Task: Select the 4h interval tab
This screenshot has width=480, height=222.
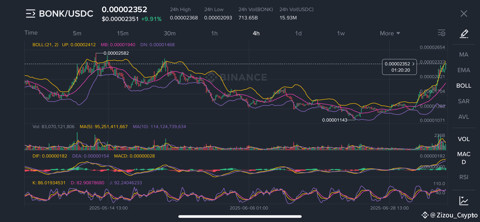Action: [x=256, y=33]
